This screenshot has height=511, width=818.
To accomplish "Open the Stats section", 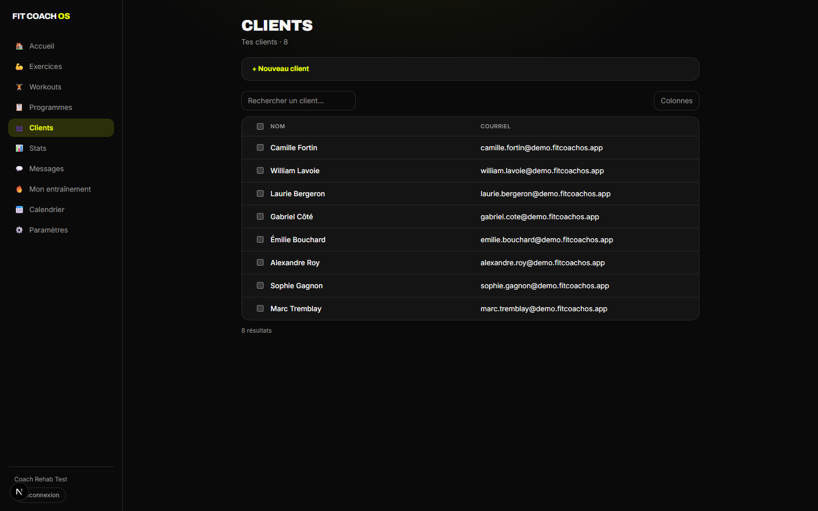I will (x=61, y=148).
